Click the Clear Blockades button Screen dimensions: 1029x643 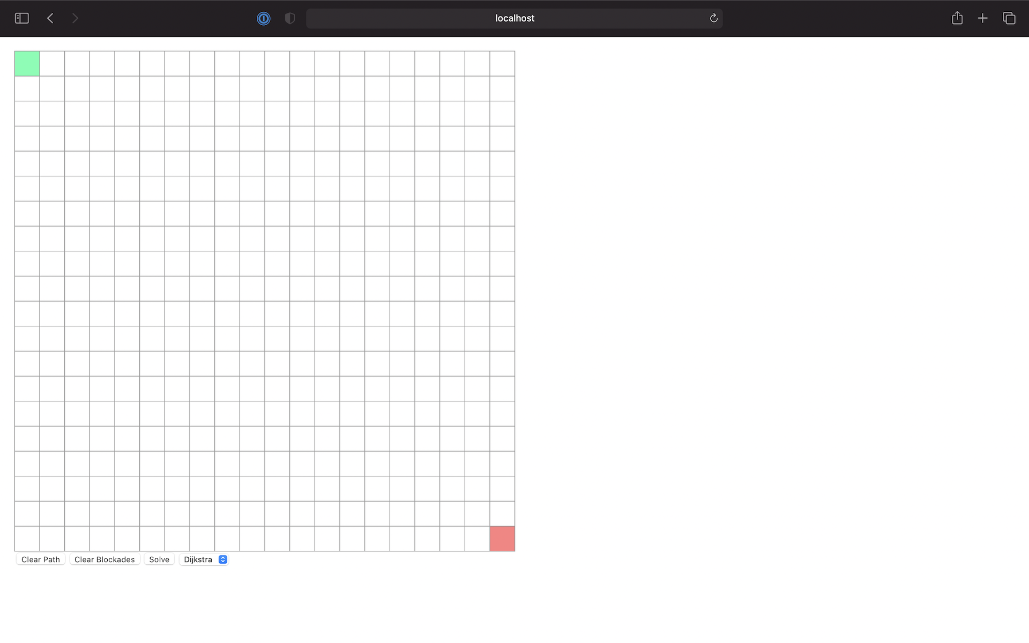(104, 559)
